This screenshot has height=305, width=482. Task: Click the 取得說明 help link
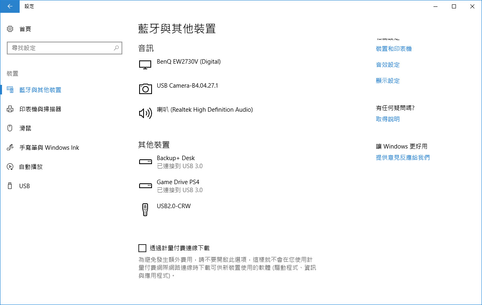tap(387, 119)
